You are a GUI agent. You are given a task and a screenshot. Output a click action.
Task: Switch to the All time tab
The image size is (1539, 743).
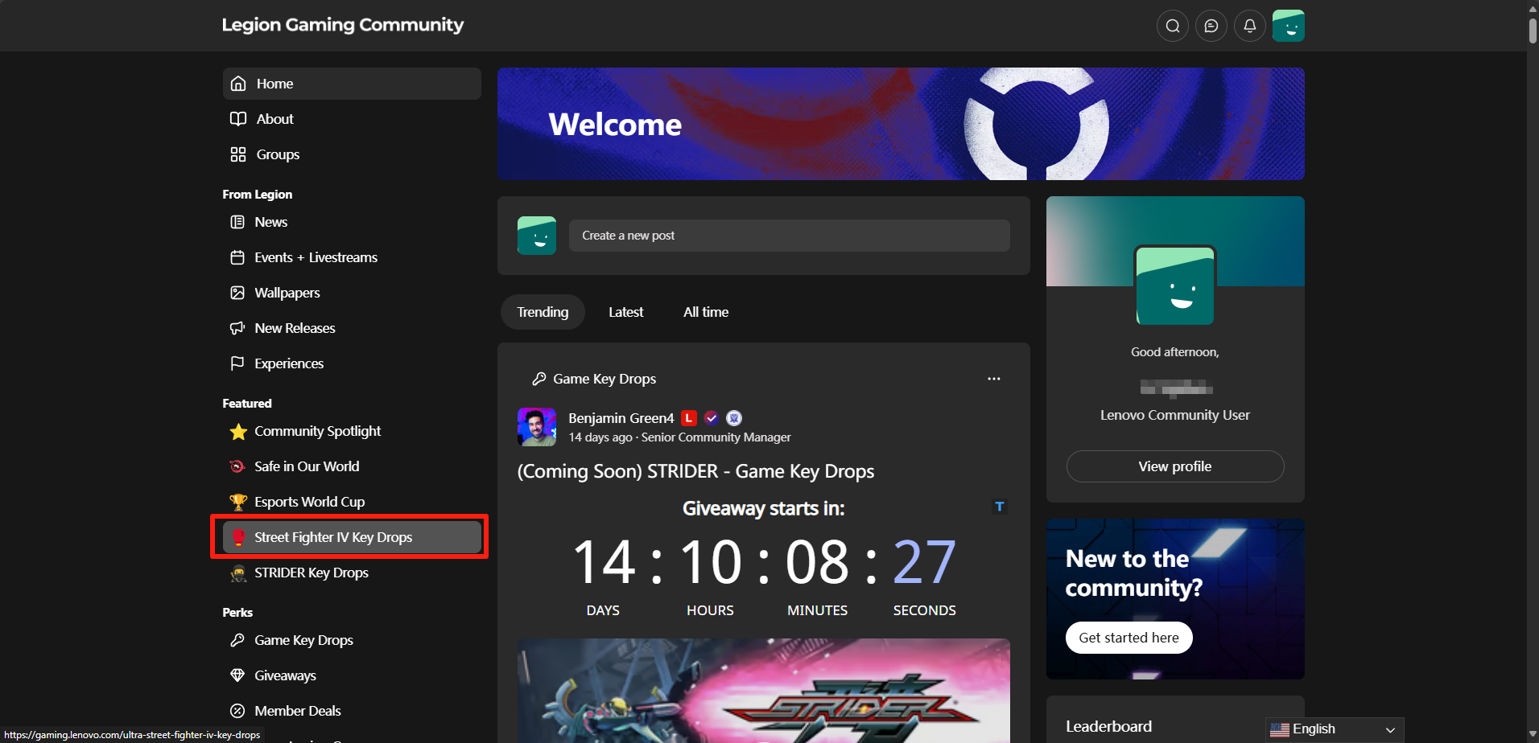(x=706, y=312)
